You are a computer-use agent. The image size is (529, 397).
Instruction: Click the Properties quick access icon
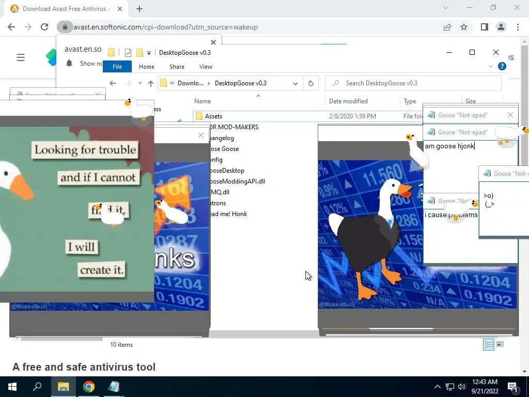click(128, 53)
